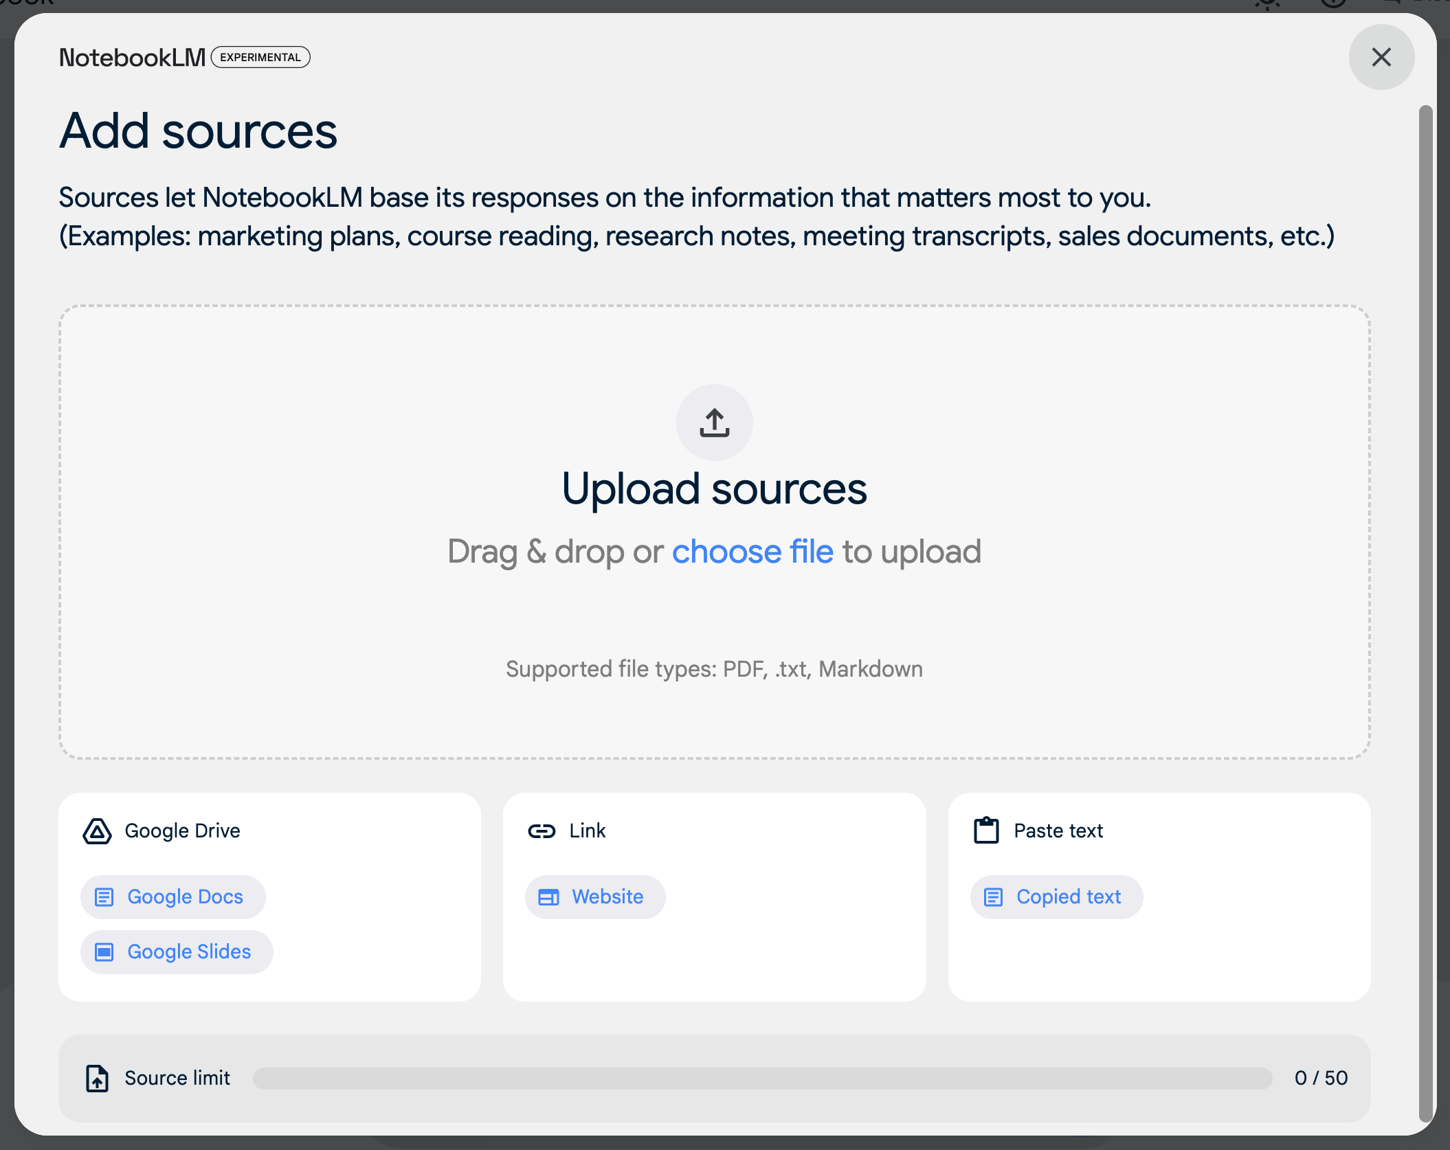Image resolution: width=1450 pixels, height=1150 pixels.
Task: Add Copied text as source
Action: click(1056, 897)
